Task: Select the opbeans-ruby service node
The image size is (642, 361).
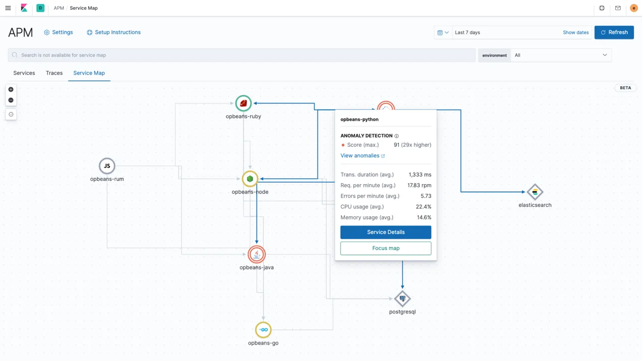Action: click(243, 103)
